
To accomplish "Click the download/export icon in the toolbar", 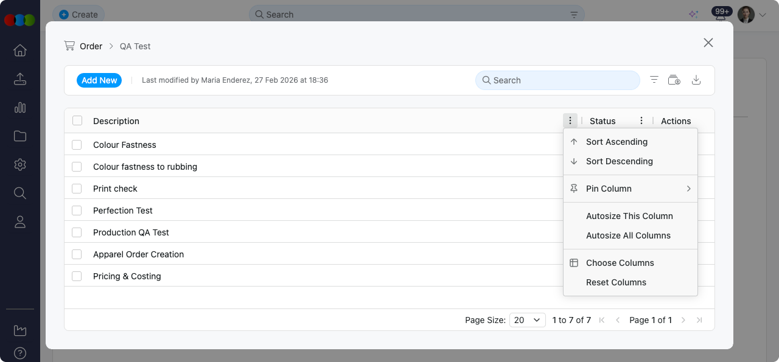I will [696, 80].
